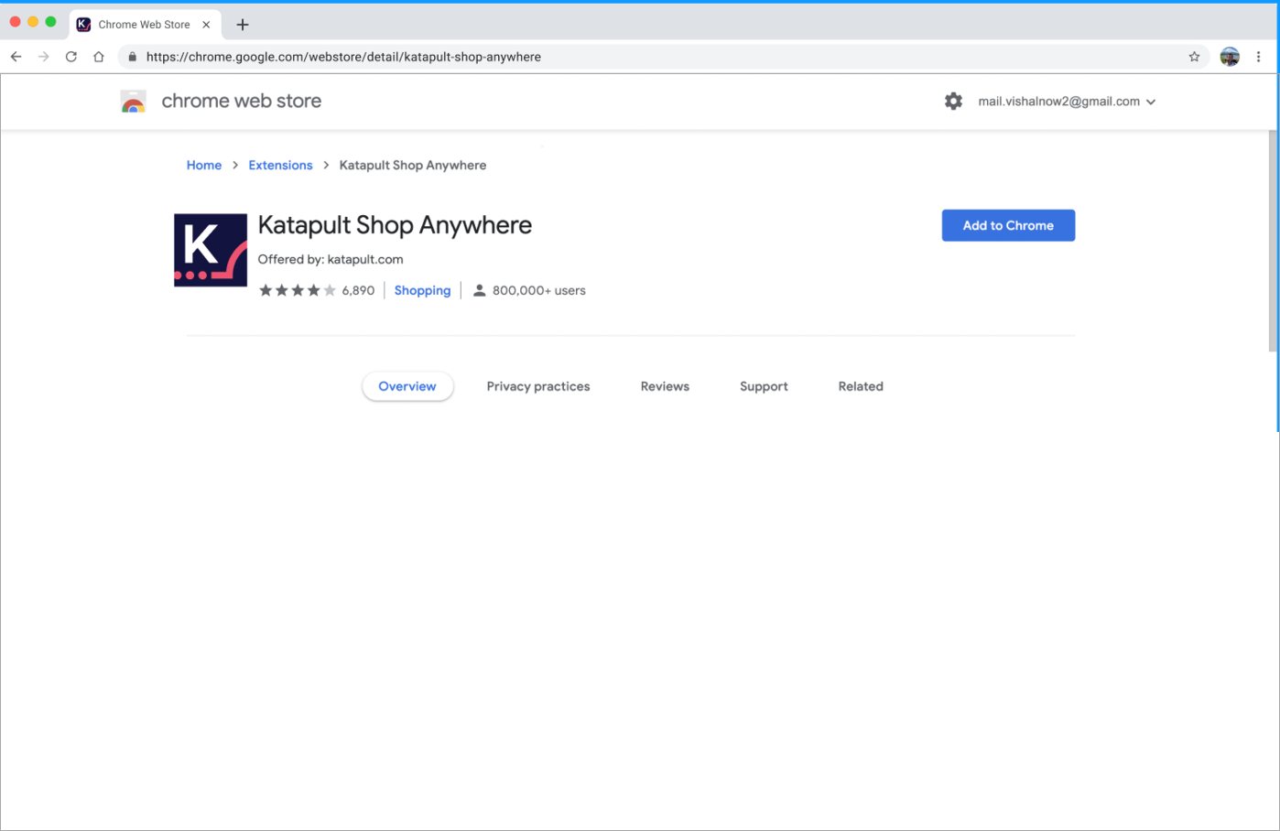
Task: Click the users count person icon
Action: tap(479, 290)
